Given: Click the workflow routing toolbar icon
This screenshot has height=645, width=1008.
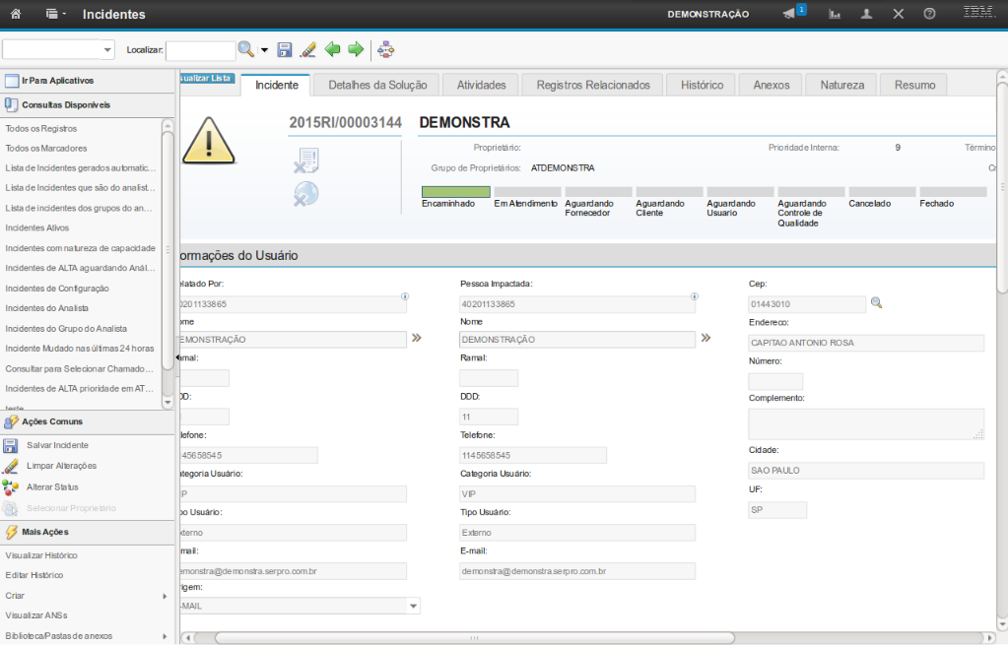Looking at the screenshot, I should [385, 49].
